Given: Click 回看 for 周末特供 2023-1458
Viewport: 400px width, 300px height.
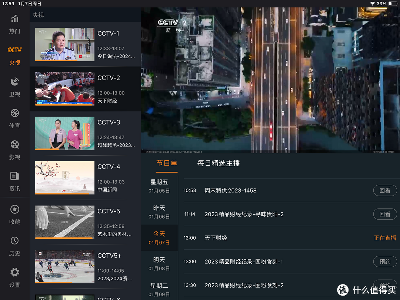Looking at the screenshot, I should tap(385, 191).
